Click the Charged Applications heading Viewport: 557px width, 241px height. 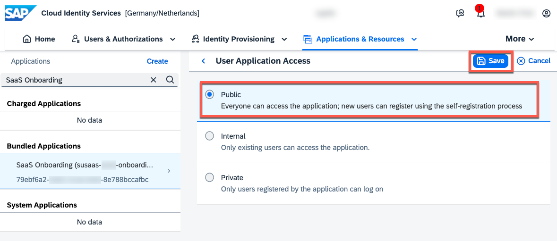(x=43, y=103)
